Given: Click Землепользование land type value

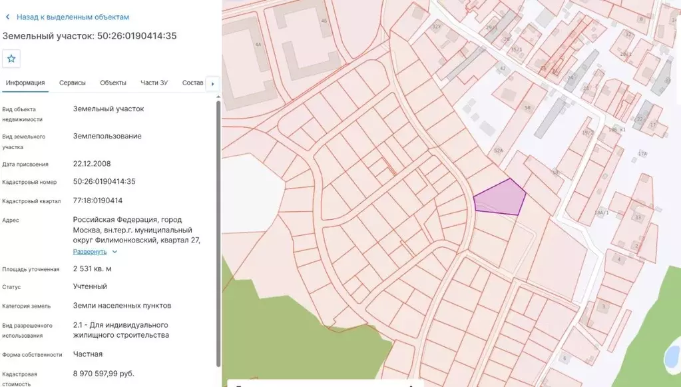Looking at the screenshot, I should pos(107,137).
